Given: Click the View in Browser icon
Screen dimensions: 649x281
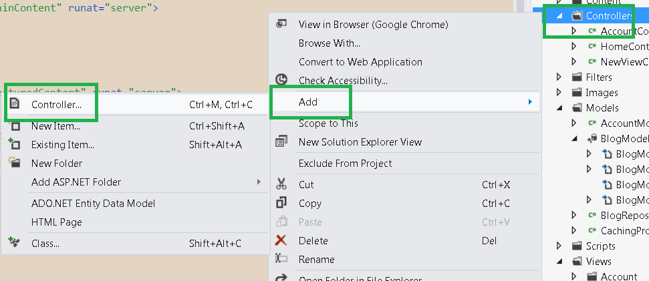Looking at the screenshot, I should tap(281, 25).
